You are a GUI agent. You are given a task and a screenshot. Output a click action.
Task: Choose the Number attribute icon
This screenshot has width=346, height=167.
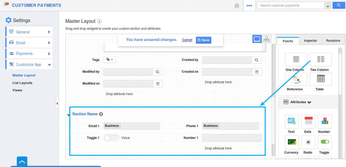coord(325,121)
